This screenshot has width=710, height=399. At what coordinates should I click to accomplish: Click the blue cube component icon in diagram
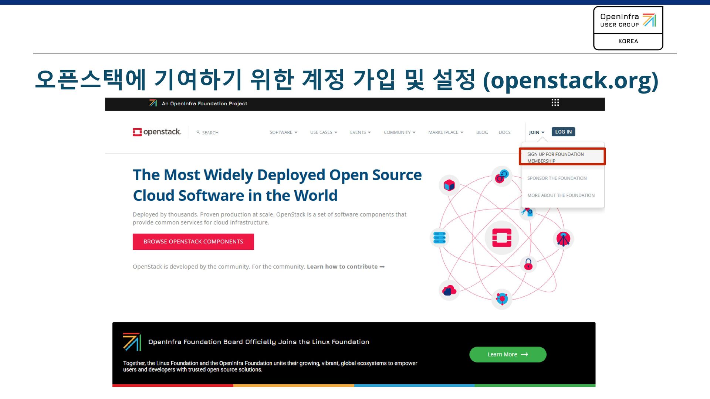(x=449, y=185)
